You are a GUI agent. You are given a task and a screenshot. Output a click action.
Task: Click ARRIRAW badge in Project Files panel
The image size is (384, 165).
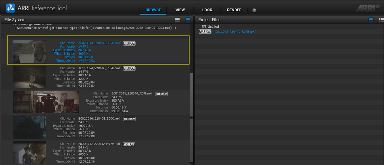205,31
